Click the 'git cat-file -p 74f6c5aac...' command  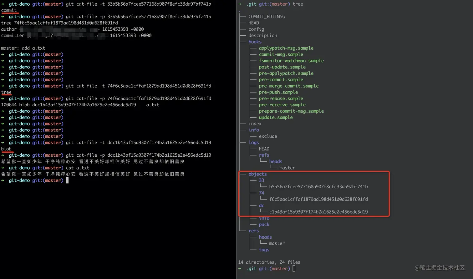tap(138, 99)
